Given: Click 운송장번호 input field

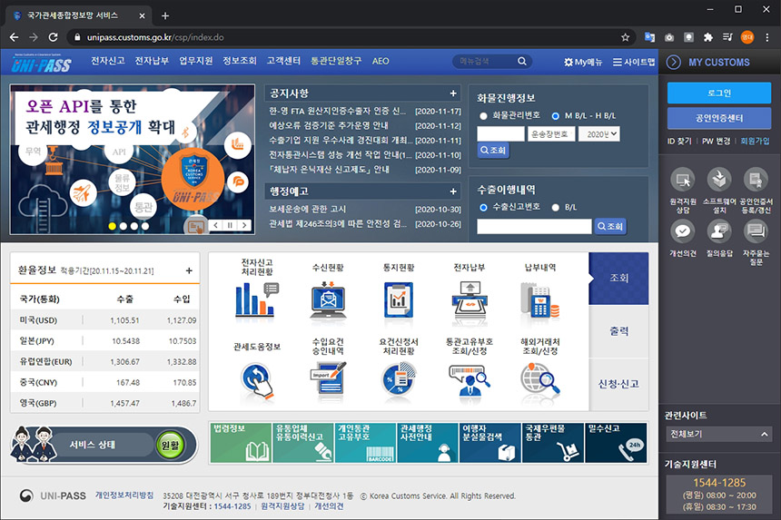Looking at the screenshot, I should click(551, 133).
